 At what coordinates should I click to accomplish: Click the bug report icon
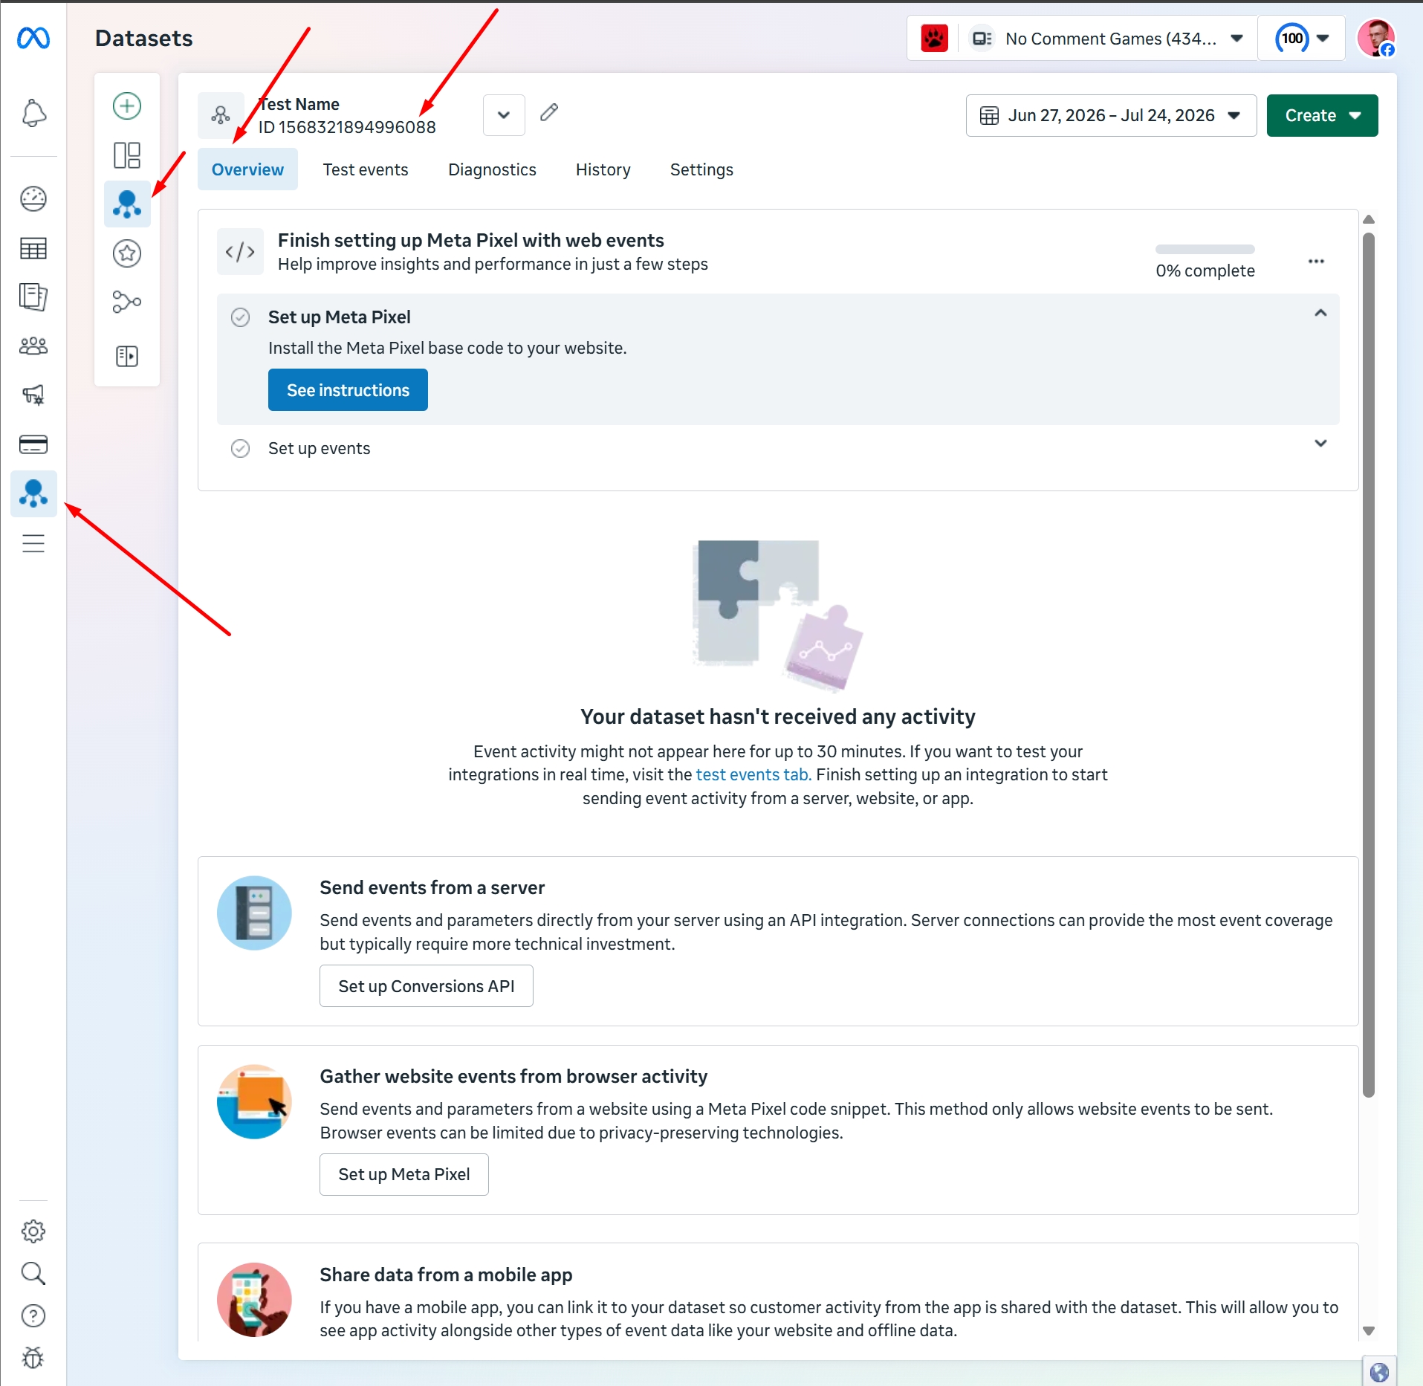[33, 1358]
